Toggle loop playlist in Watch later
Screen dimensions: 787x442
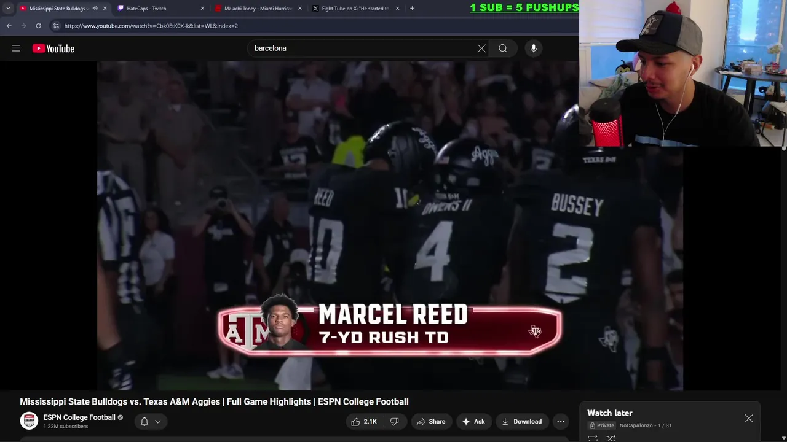tap(593, 438)
